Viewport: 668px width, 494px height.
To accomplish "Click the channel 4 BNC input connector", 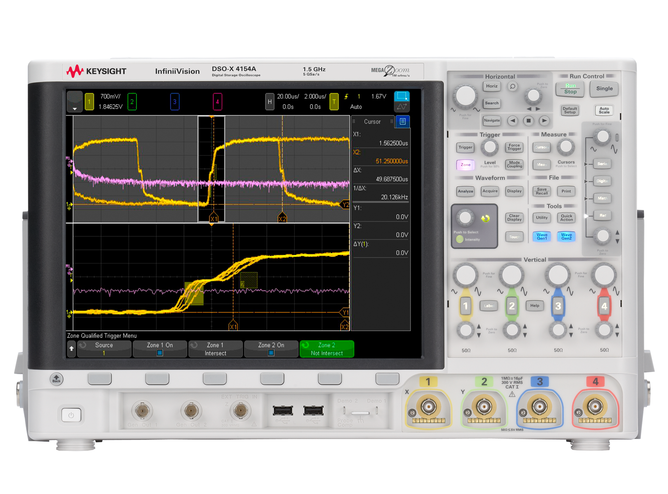I will coord(595,407).
